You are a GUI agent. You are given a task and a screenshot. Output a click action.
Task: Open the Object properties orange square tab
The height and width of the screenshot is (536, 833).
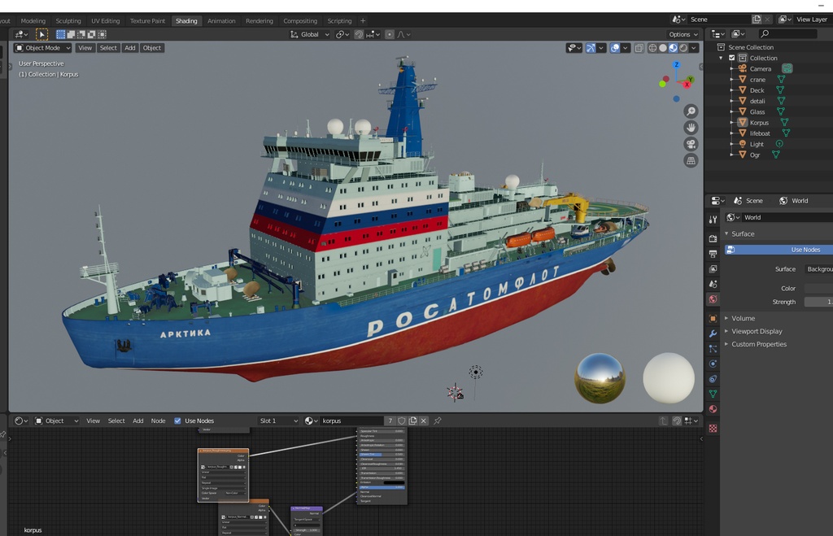coord(713,318)
